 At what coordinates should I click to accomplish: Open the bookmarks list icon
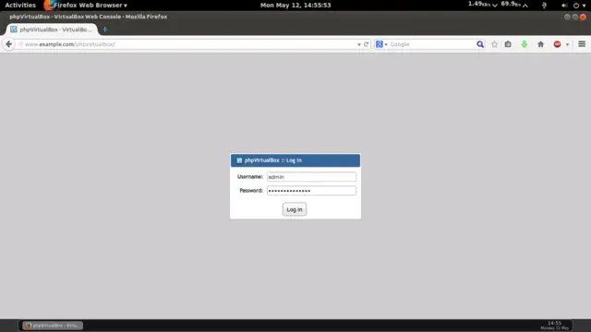[x=508, y=44]
